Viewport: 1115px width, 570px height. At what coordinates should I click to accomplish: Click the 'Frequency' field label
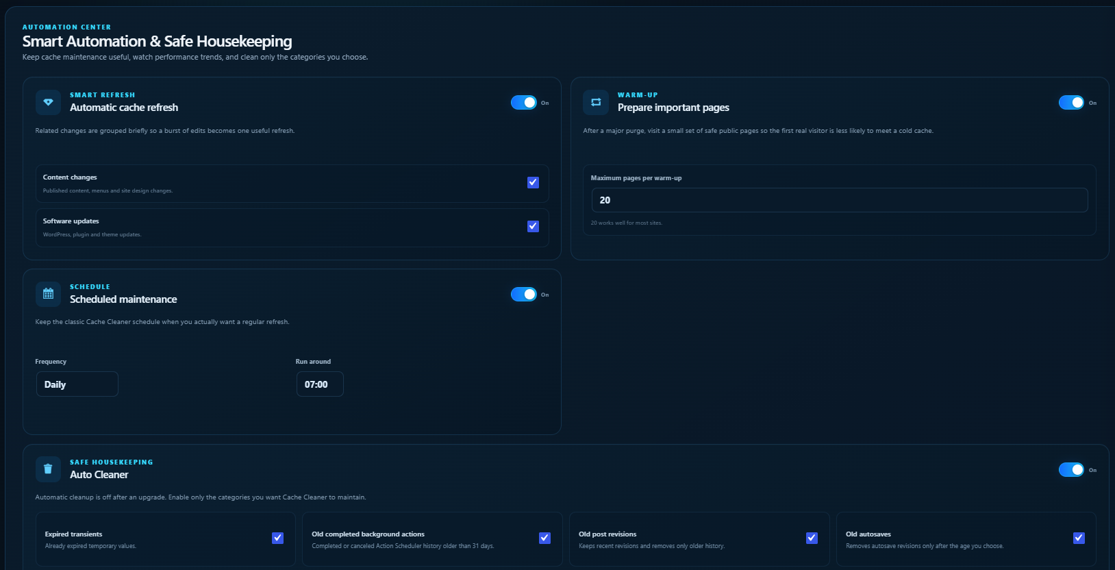click(51, 362)
